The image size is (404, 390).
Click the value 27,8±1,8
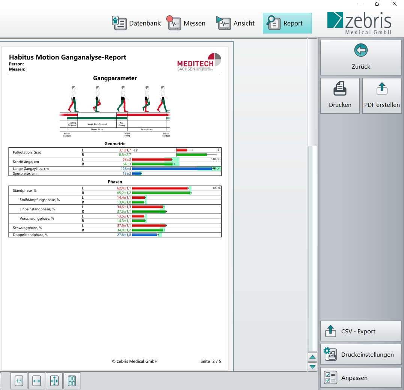coord(124,235)
